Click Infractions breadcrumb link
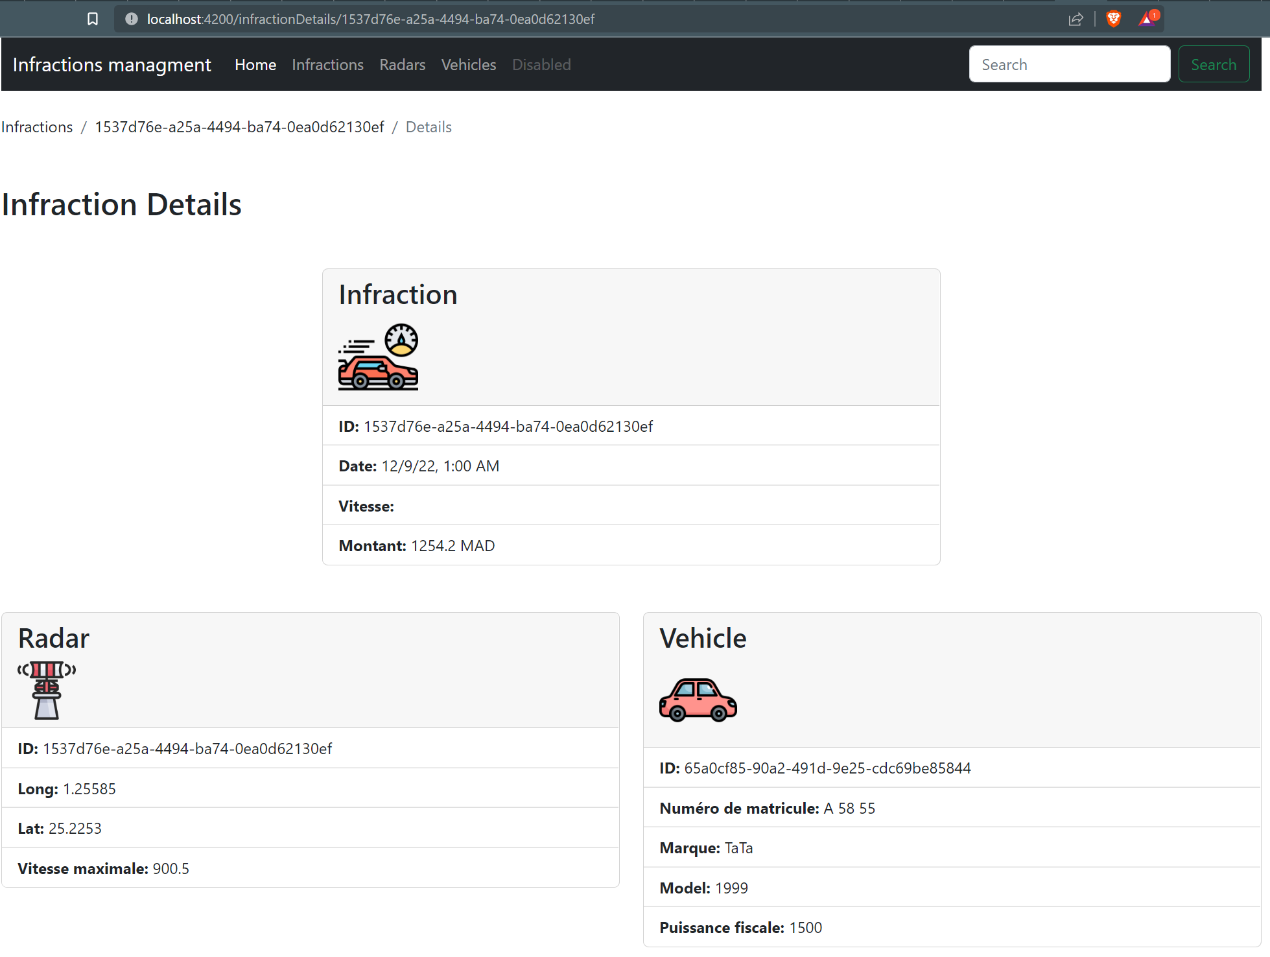 tap(37, 127)
